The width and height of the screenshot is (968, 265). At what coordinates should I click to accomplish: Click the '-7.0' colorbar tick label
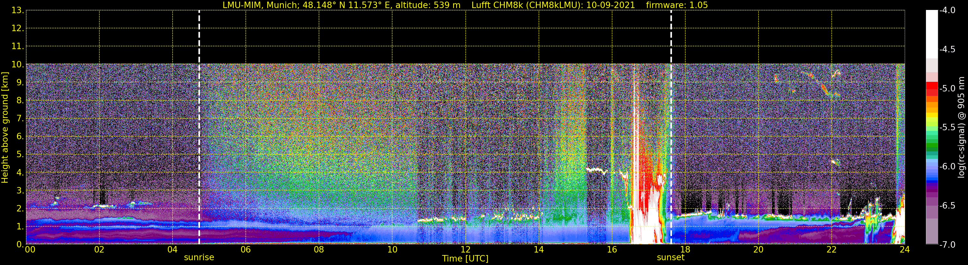(947, 245)
